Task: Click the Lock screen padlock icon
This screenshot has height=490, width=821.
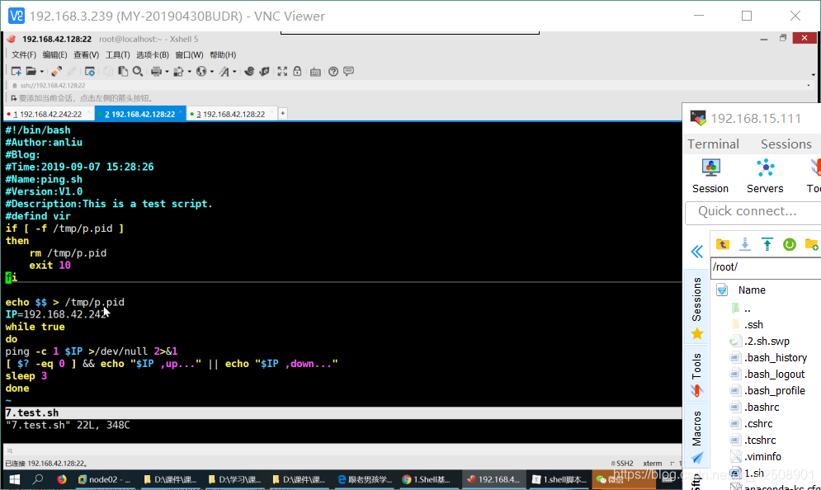Action: [297, 71]
